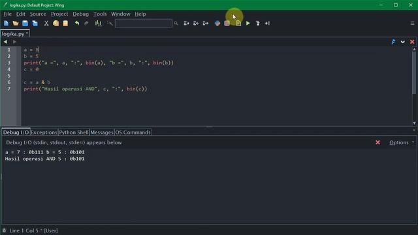Image resolution: width=418 pixels, height=235 pixels.
Task: Create a new file from toolbar
Action: tap(6, 23)
